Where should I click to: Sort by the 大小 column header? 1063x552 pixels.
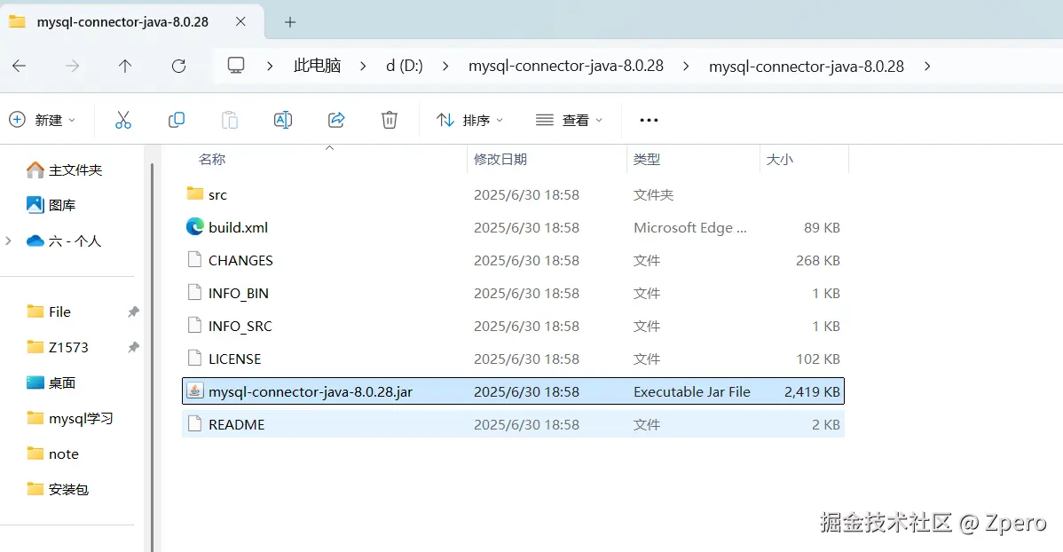(x=780, y=160)
